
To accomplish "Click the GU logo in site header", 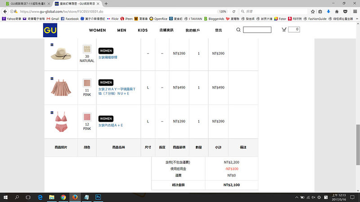I will tap(50, 30).
